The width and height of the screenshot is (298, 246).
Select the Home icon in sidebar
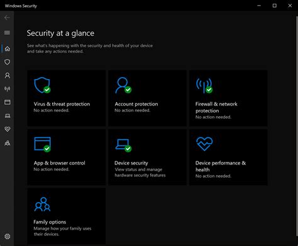point(8,49)
